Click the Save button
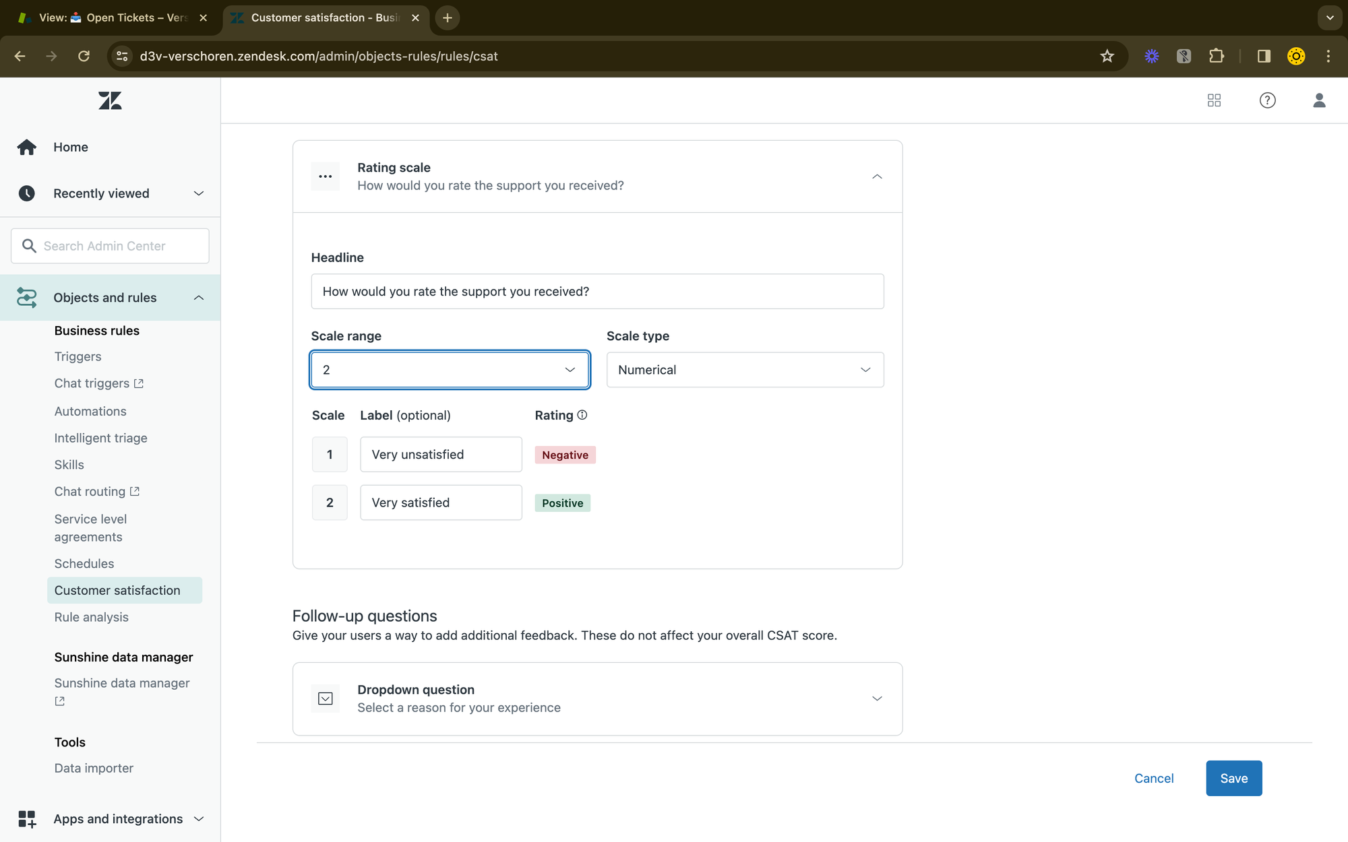The height and width of the screenshot is (842, 1348). click(x=1233, y=778)
